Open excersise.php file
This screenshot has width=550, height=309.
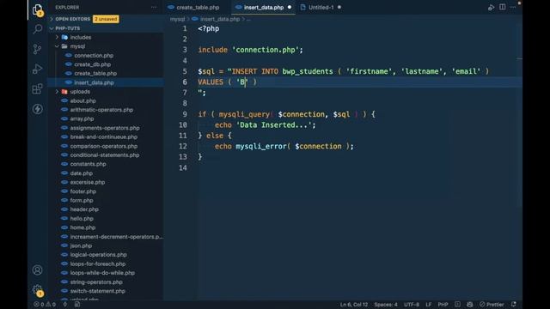pos(88,182)
